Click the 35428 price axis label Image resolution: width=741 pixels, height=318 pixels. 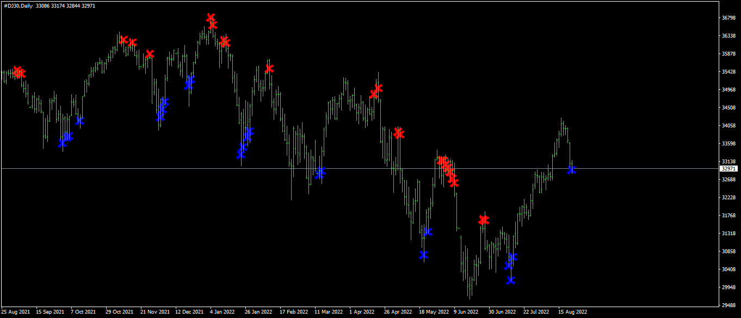(x=728, y=72)
